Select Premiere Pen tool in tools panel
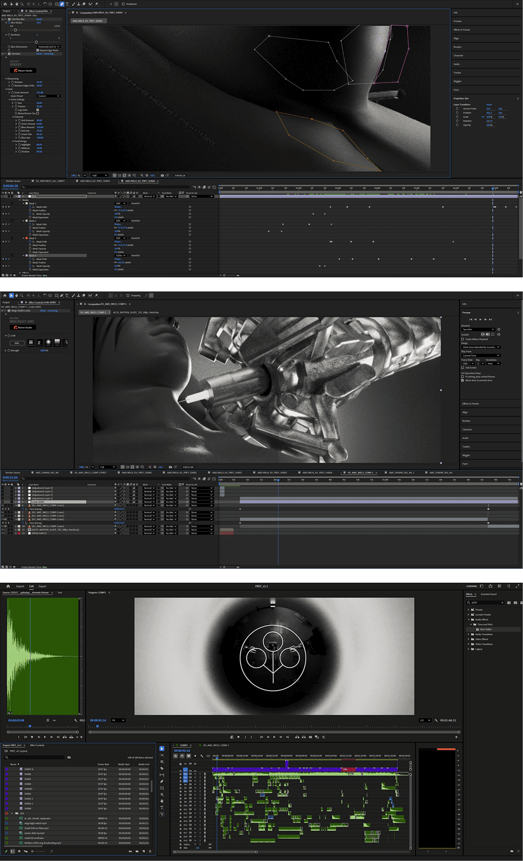Image resolution: width=523 pixels, height=861 pixels. tap(162, 781)
